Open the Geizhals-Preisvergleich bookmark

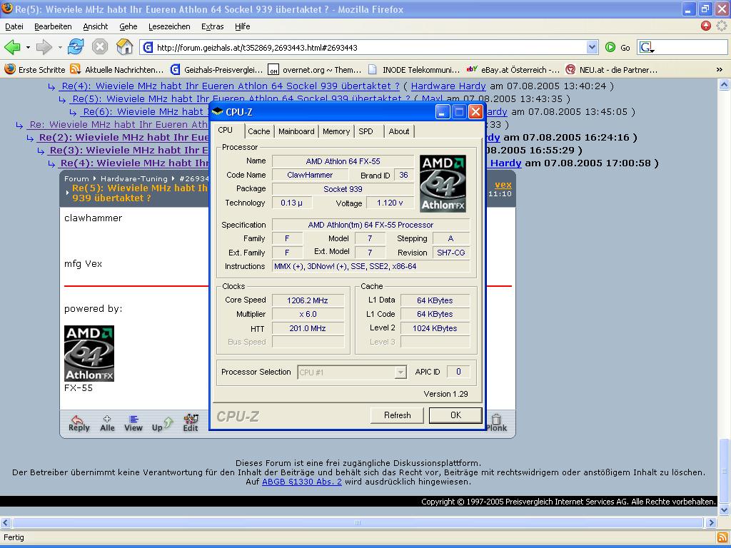tap(217, 69)
